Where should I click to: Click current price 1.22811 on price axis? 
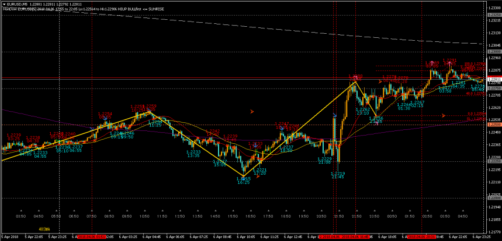494,79
